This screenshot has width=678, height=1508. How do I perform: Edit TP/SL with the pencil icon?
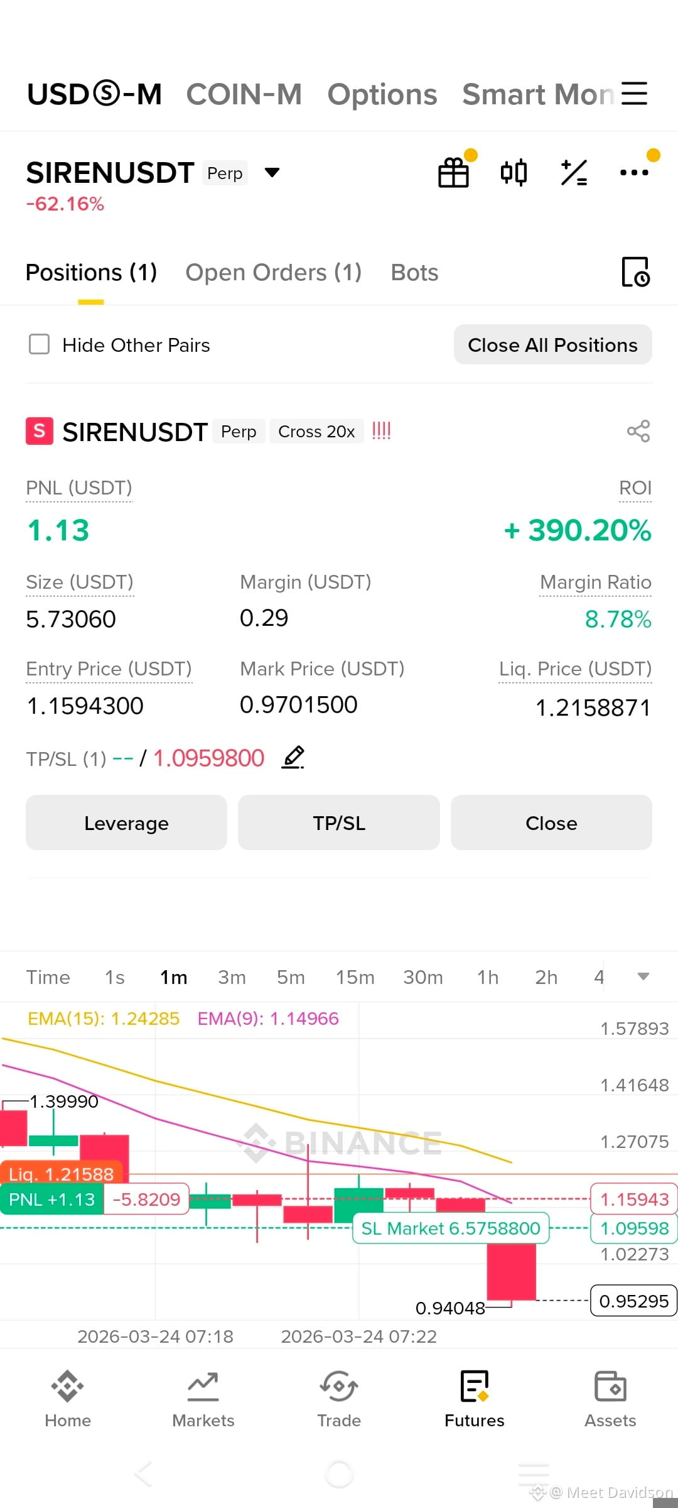click(x=293, y=758)
